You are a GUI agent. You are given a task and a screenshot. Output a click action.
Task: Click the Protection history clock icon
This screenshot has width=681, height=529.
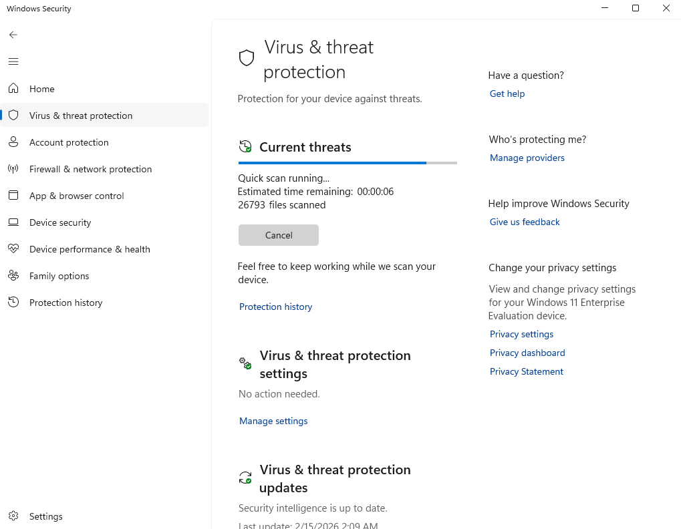pos(13,303)
